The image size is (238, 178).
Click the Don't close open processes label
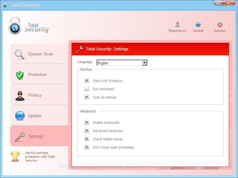click(113, 147)
